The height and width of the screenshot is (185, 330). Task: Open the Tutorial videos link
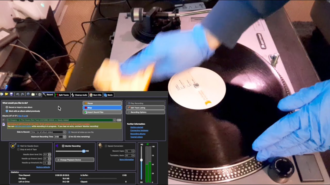pyautogui.click(x=137, y=137)
